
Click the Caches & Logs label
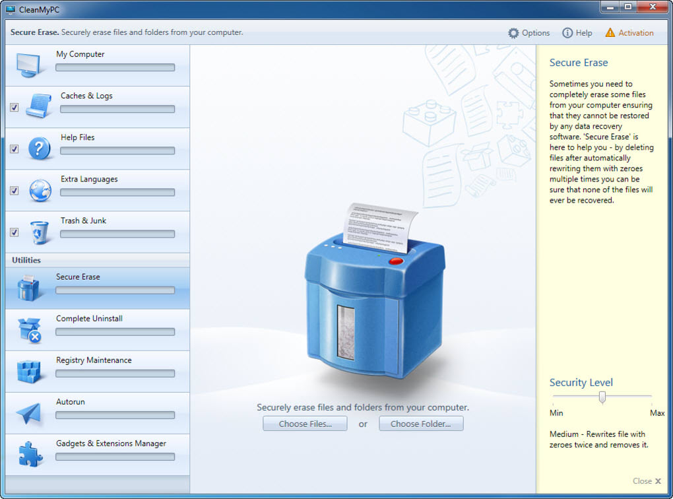86,96
